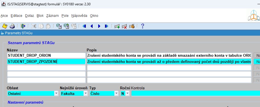
Task: Open the Záznam menu
Action: (x=53, y=16)
